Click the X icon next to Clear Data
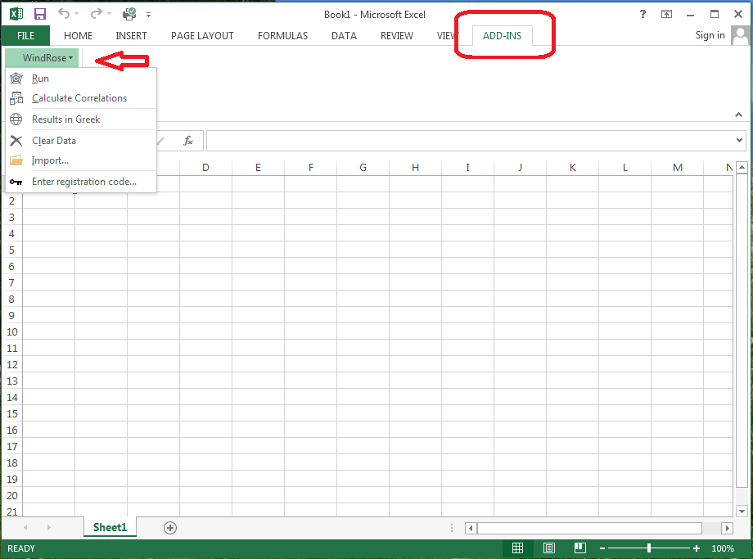This screenshot has width=753, height=559. pyautogui.click(x=16, y=140)
